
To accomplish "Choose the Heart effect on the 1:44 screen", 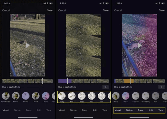I will (36, 96).
